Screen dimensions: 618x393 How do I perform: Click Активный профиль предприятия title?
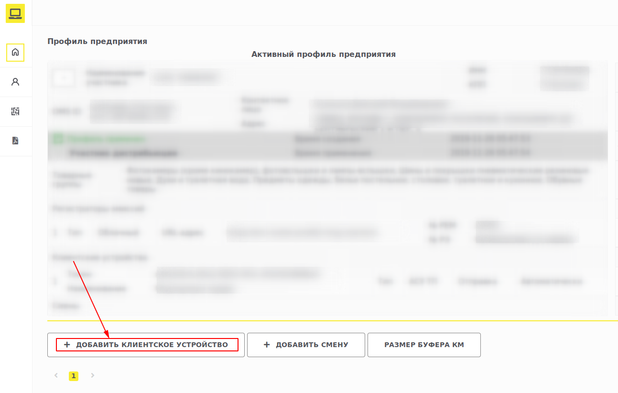(324, 54)
